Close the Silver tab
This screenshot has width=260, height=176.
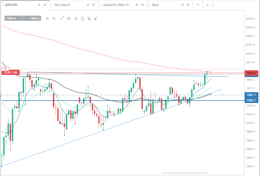[188, 5]
